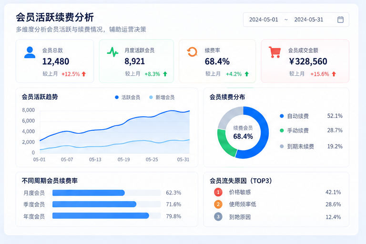The image size is (366, 244).
Task: Click the 不同周期会员续费率 panel title
Action: point(50,181)
